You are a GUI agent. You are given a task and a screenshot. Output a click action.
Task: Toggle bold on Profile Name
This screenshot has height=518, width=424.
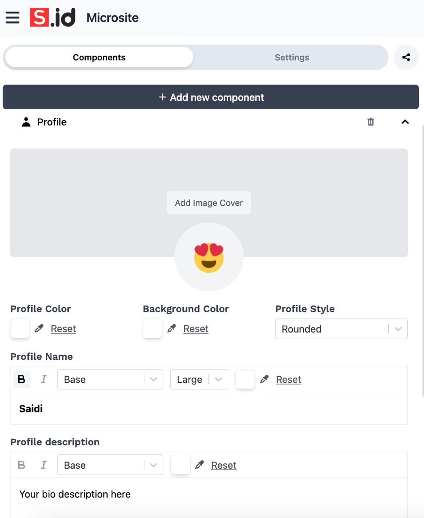21,379
